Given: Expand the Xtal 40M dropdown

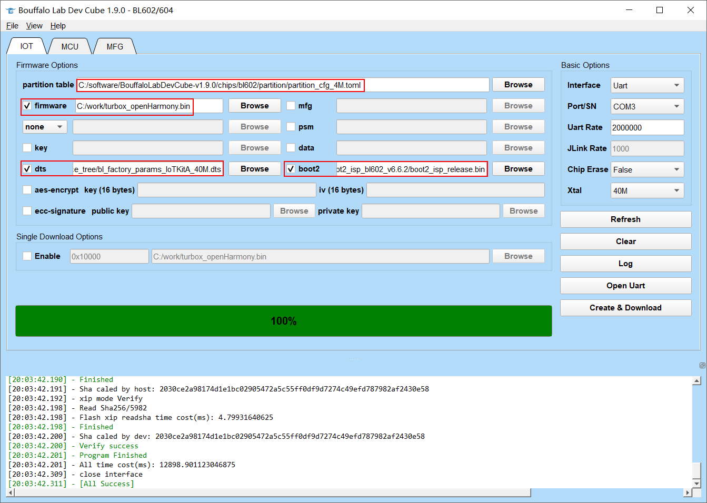Looking at the screenshot, I should [647, 190].
